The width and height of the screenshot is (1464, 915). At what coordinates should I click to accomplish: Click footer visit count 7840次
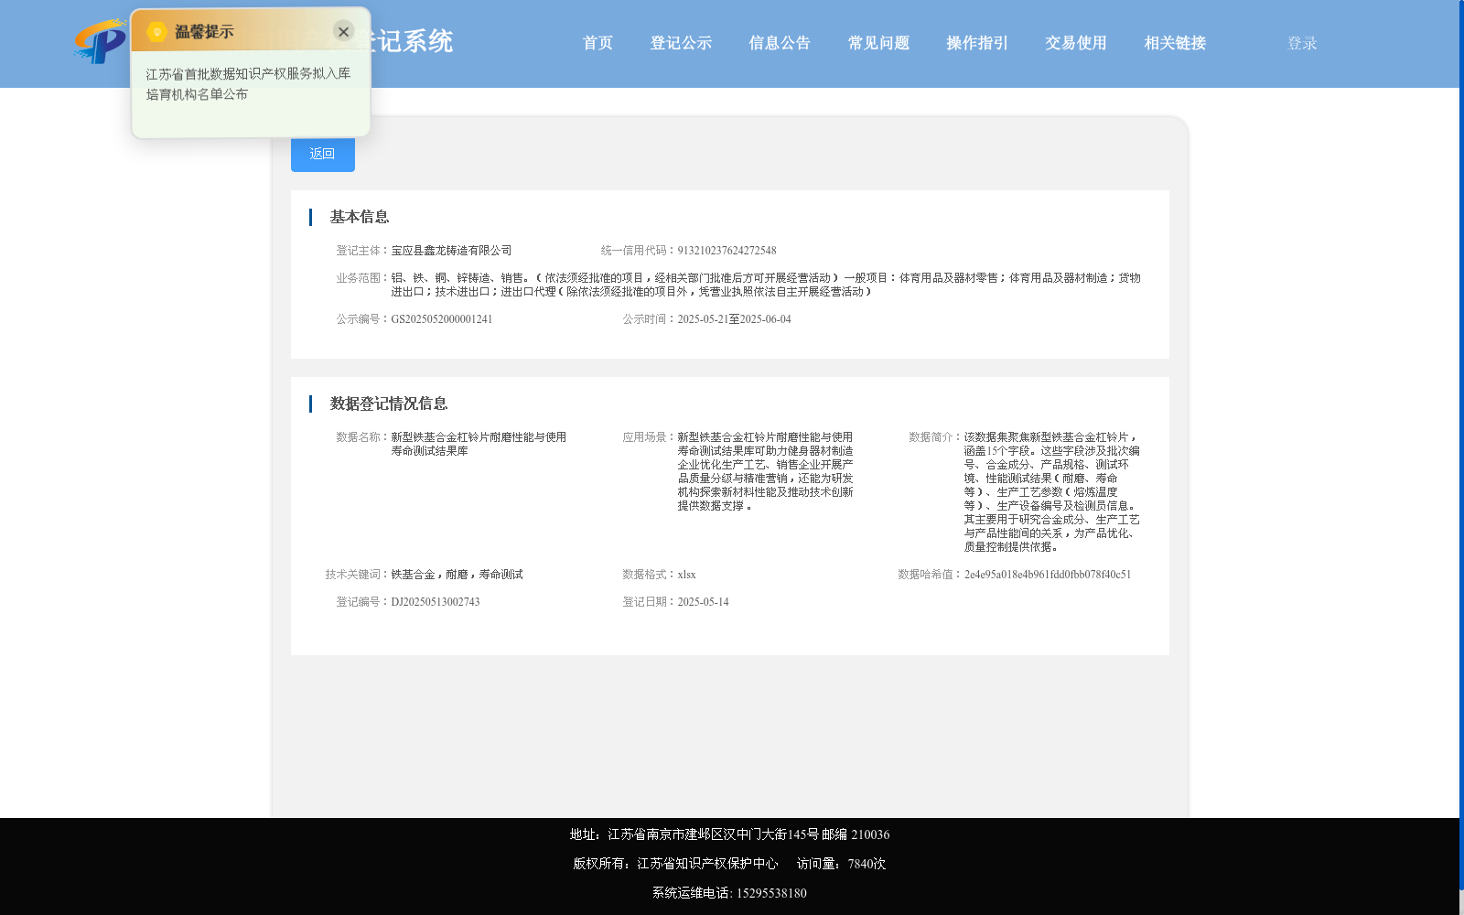click(x=867, y=864)
